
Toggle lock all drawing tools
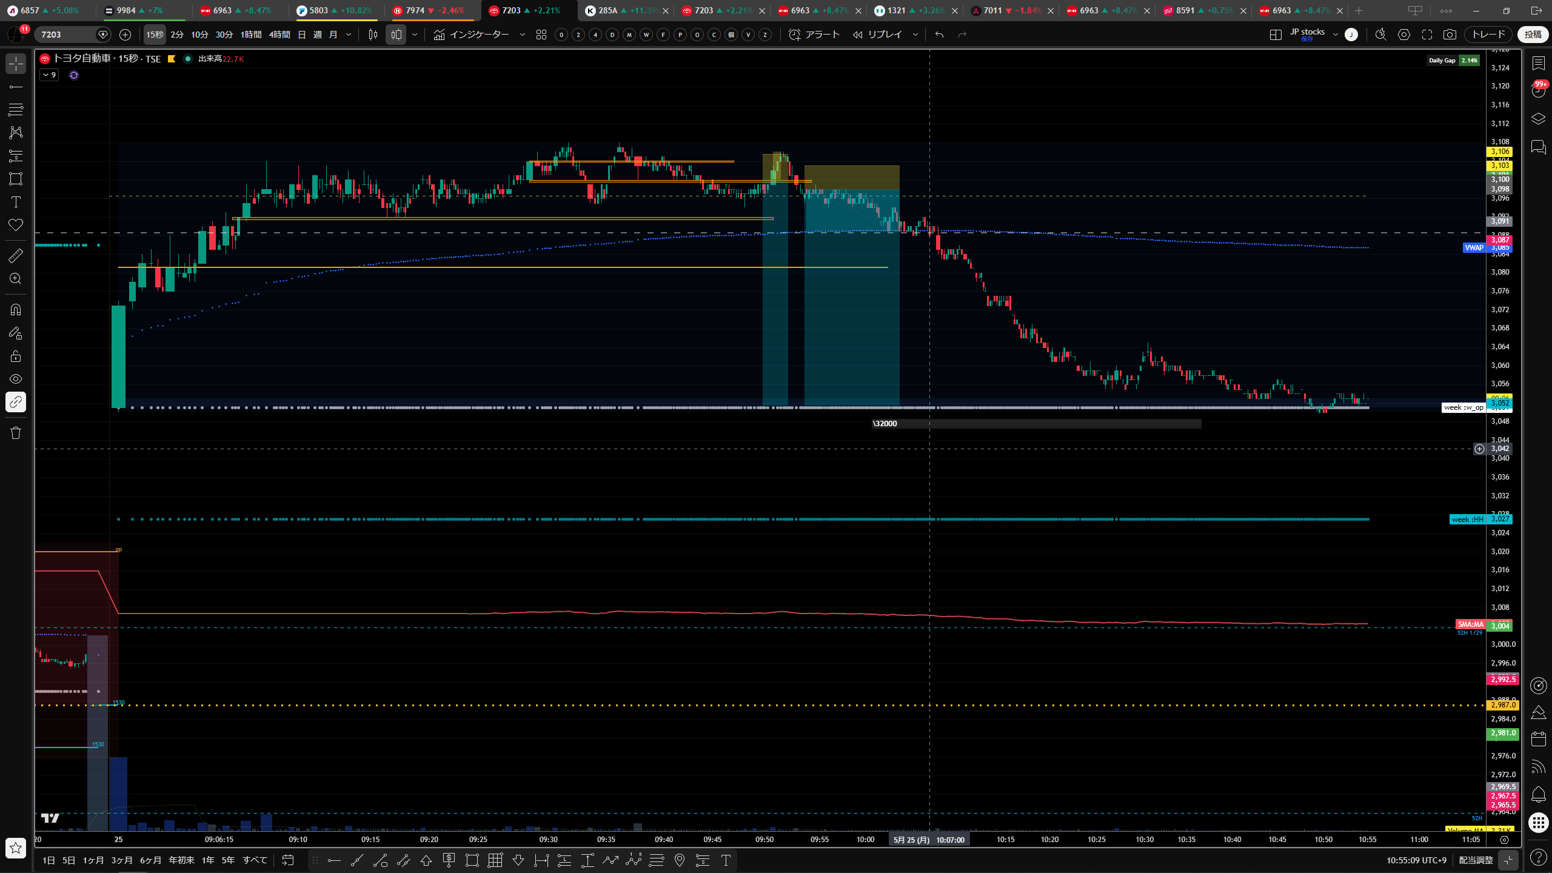click(16, 356)
